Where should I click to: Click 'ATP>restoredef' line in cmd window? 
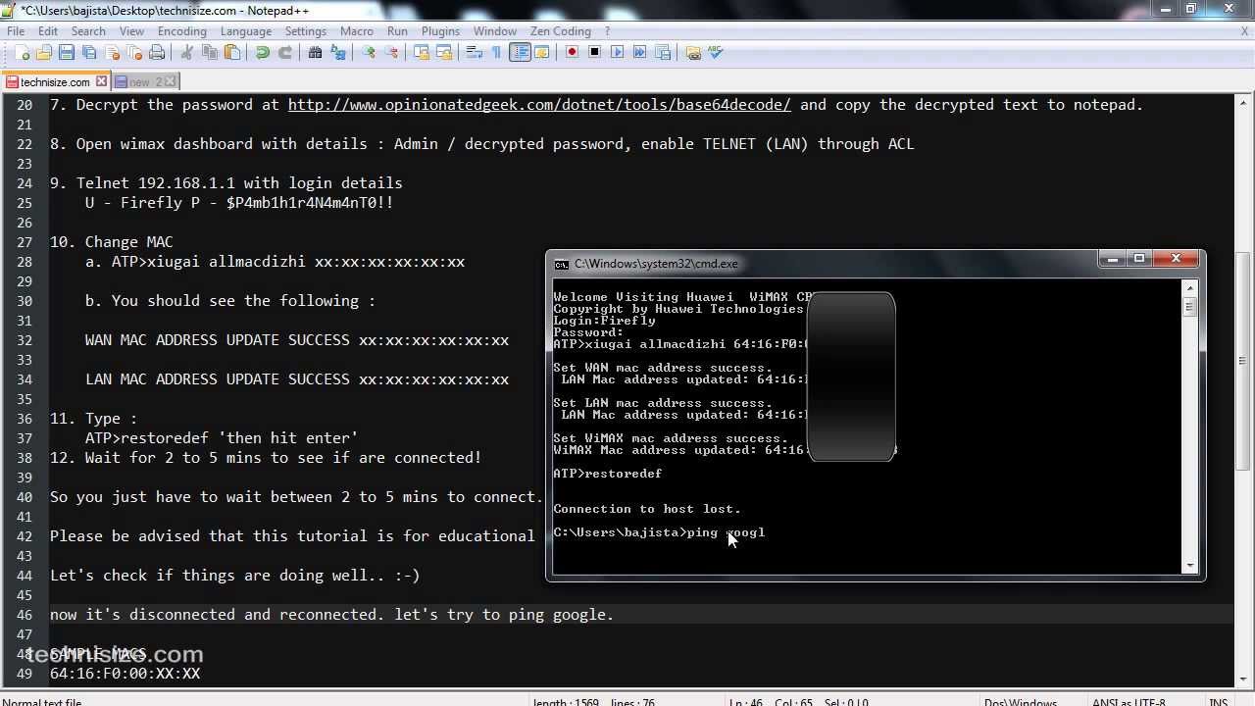(x=608, y=474)
